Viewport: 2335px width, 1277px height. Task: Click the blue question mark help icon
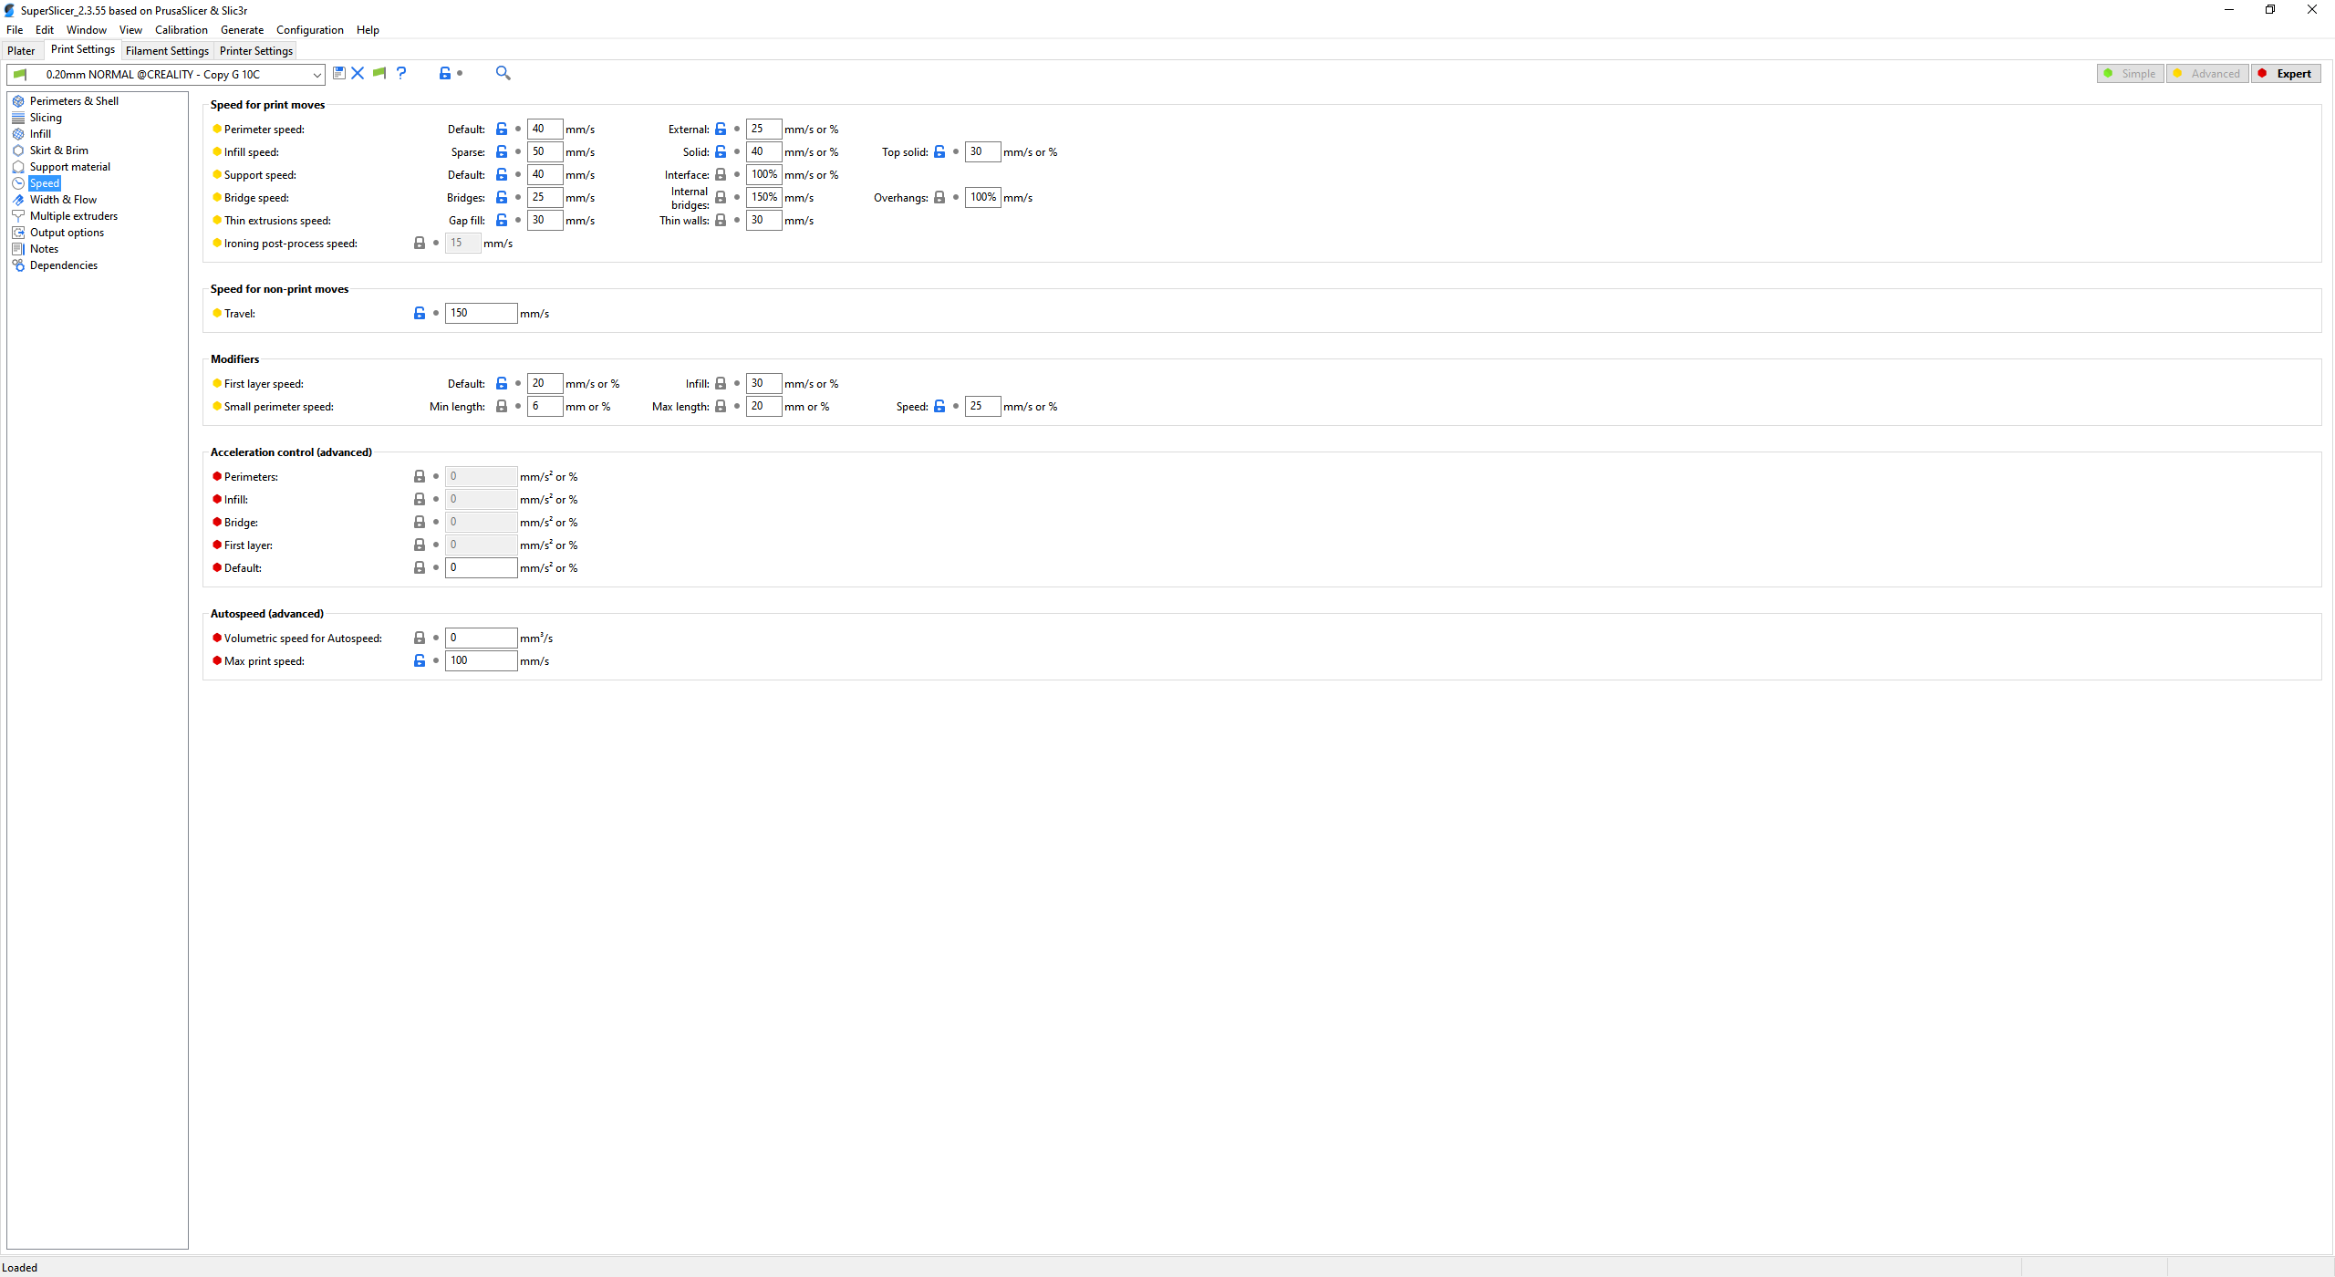point(401,73)
